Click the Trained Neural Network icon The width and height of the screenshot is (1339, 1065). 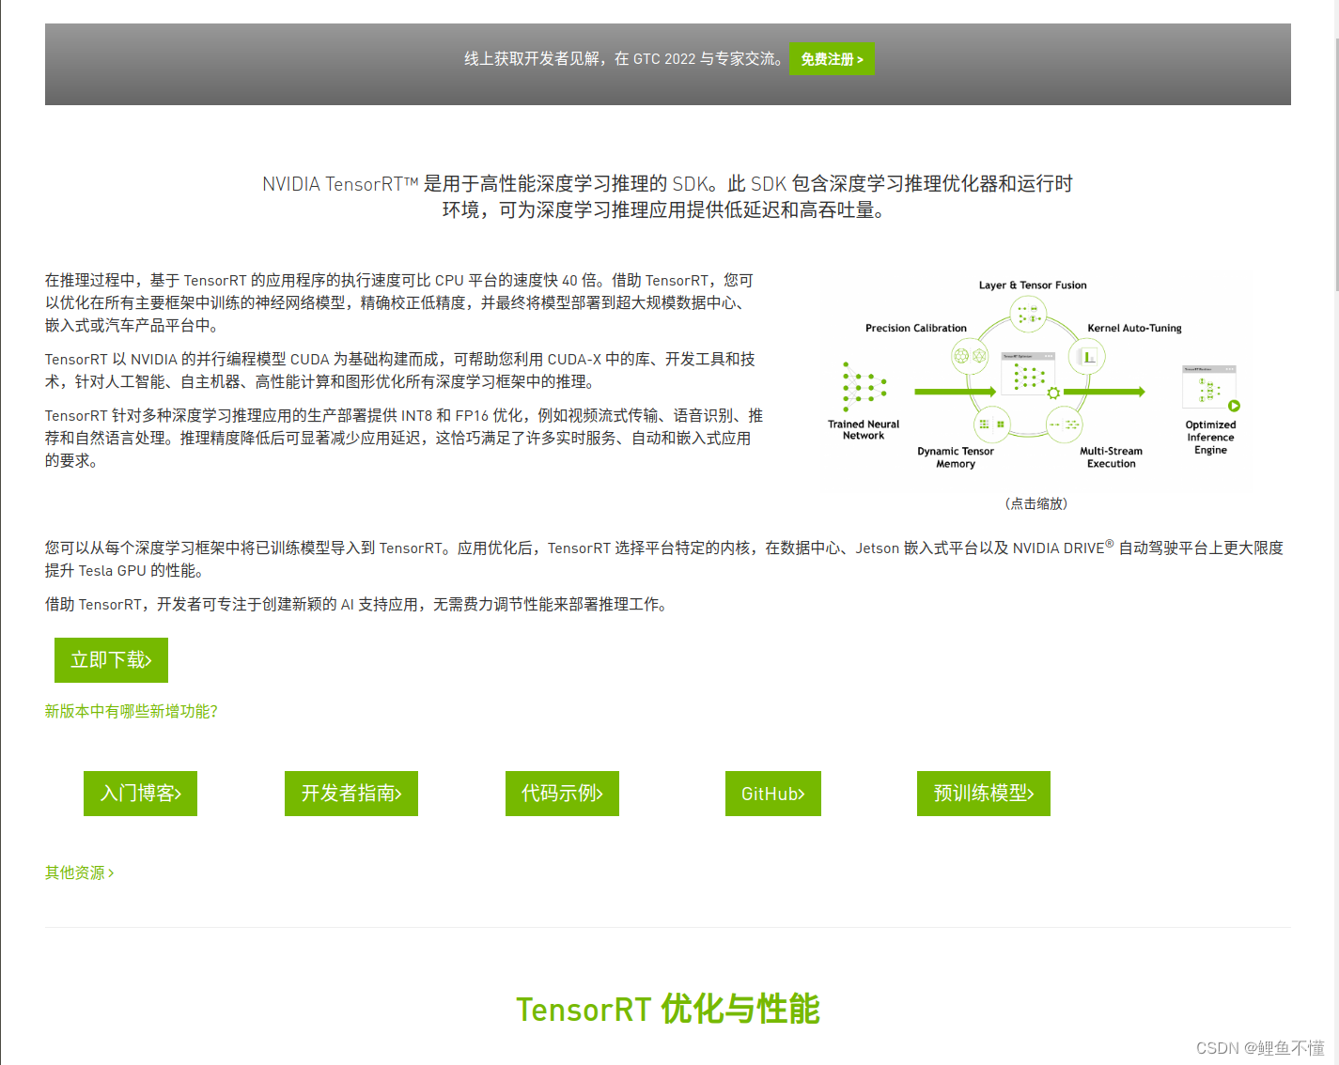[864, 388]
